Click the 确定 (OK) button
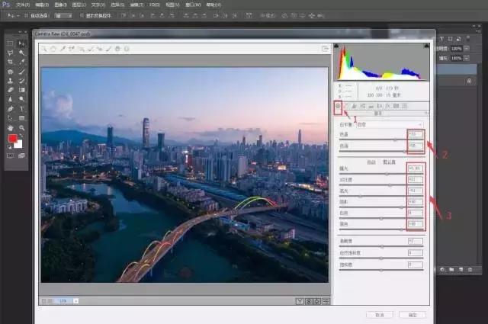Screen dimensions: 488x324 pyautogui.click(x=413, y=313)
